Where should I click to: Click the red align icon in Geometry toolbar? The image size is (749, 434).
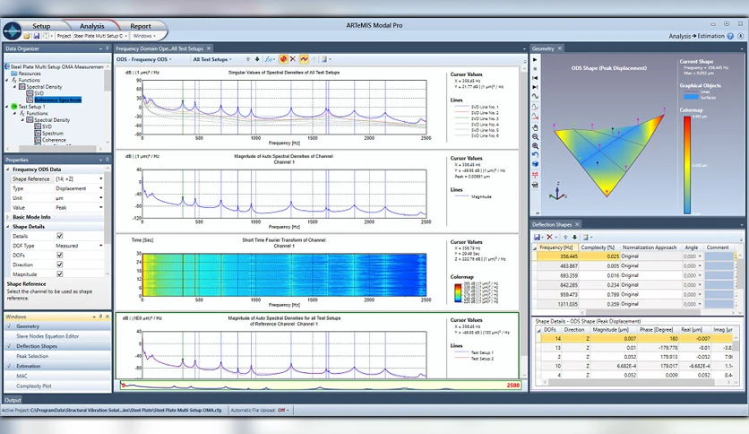click(535, 176)
